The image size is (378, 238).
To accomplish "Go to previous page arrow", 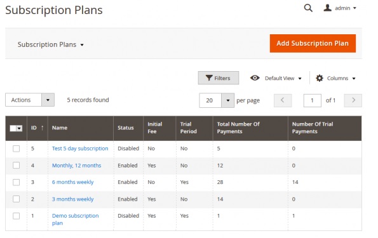I will coord(283,100).
